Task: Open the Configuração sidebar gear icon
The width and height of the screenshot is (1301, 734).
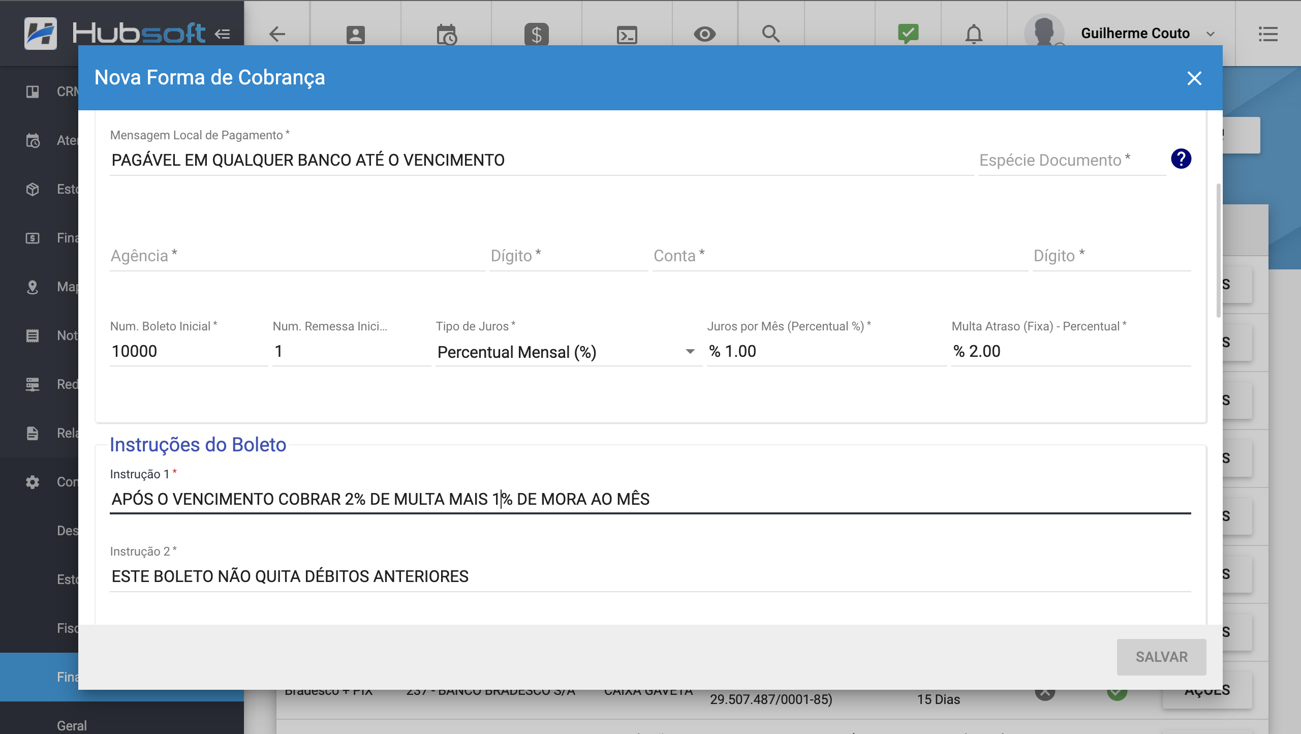Action: pos(33,482)
